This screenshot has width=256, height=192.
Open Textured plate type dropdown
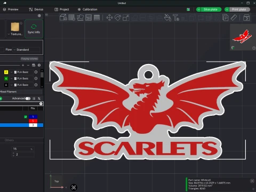(x=15, y=34)
